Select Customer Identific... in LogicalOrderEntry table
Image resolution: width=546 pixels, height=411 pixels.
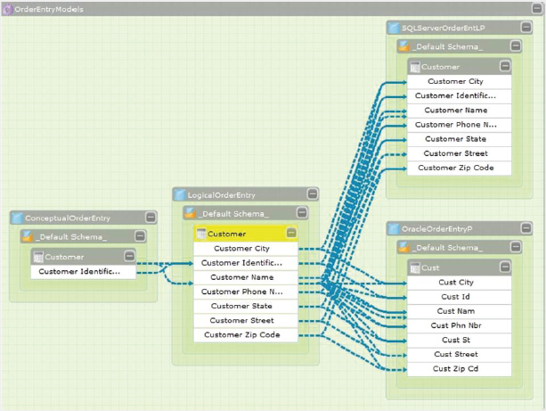coord(246,263)
